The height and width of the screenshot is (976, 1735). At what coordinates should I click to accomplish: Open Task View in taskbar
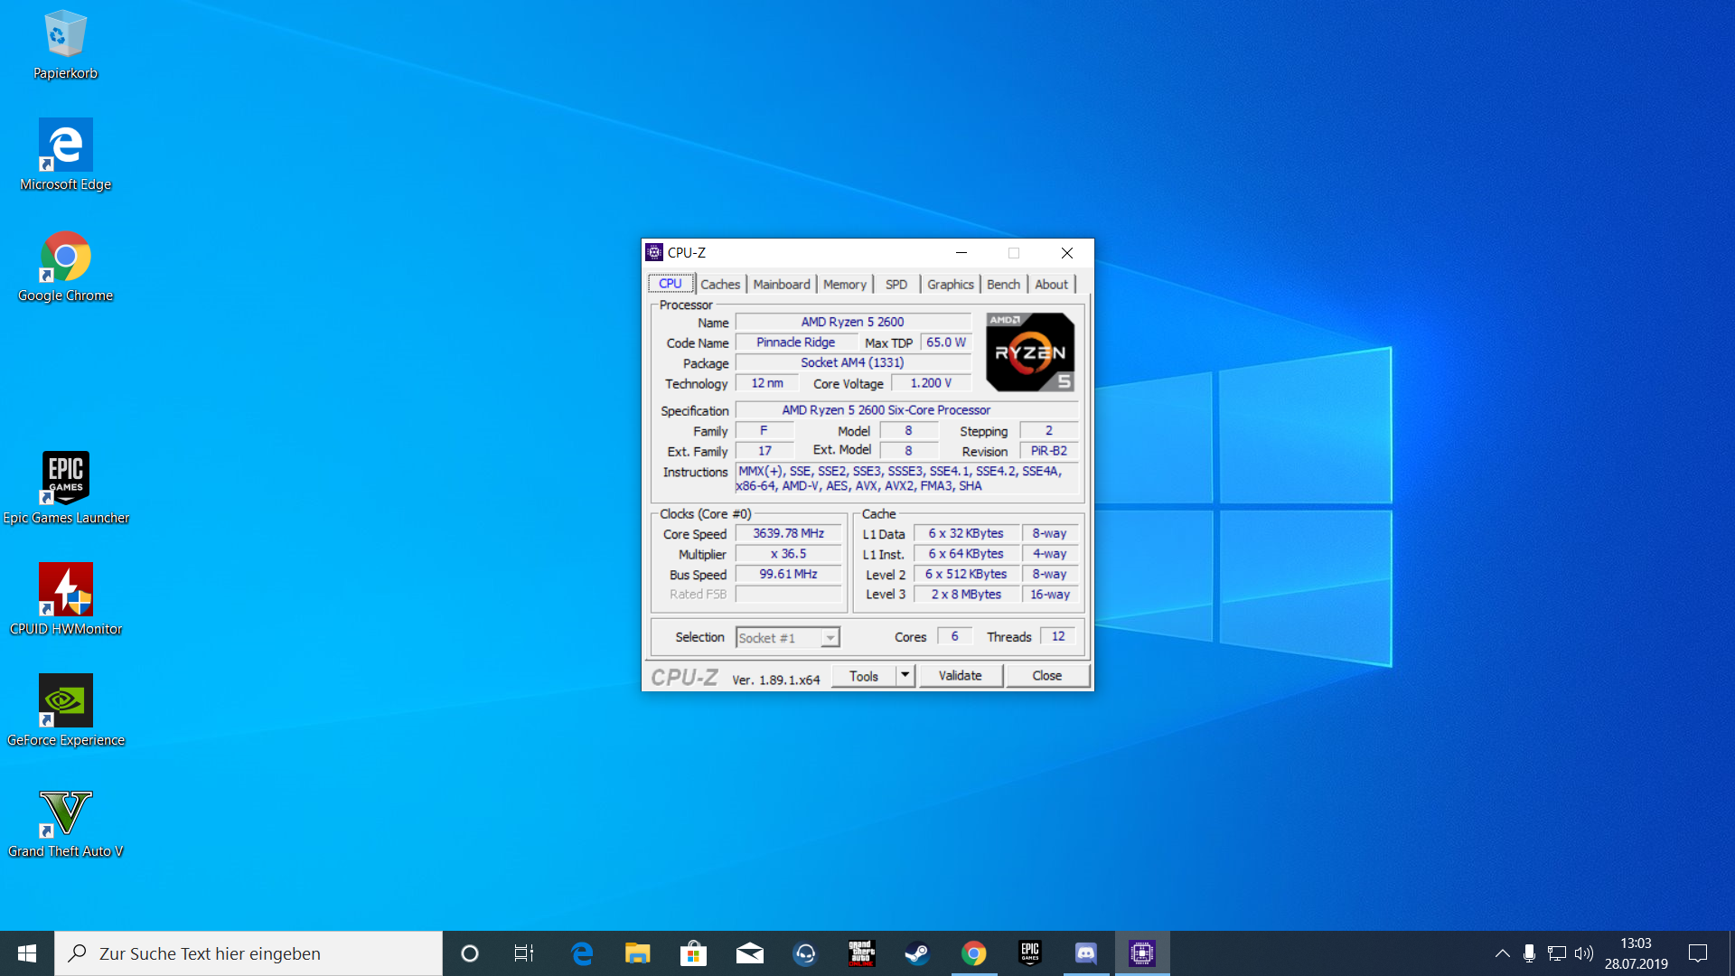tap(524, 953)
